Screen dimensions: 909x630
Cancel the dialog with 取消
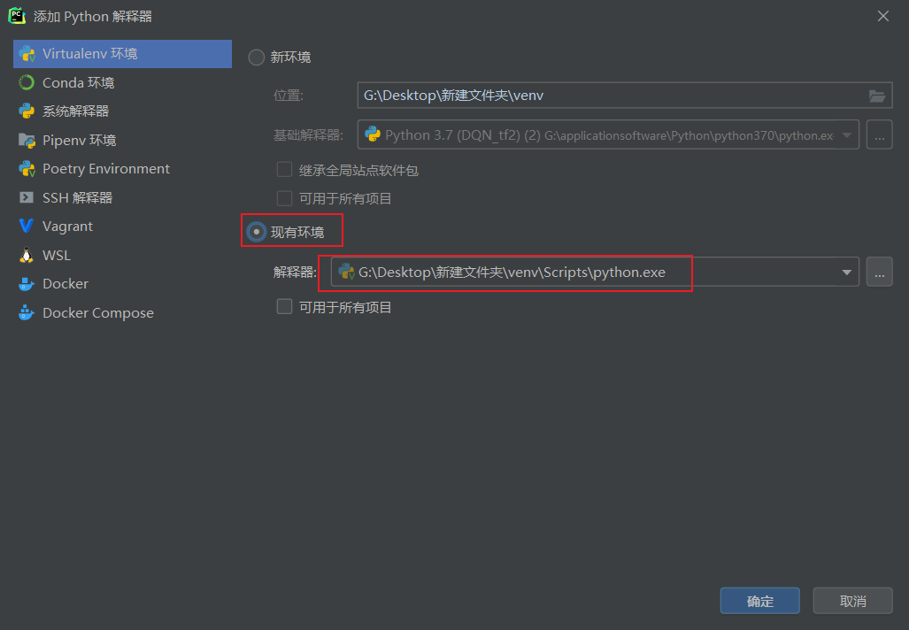851,600
